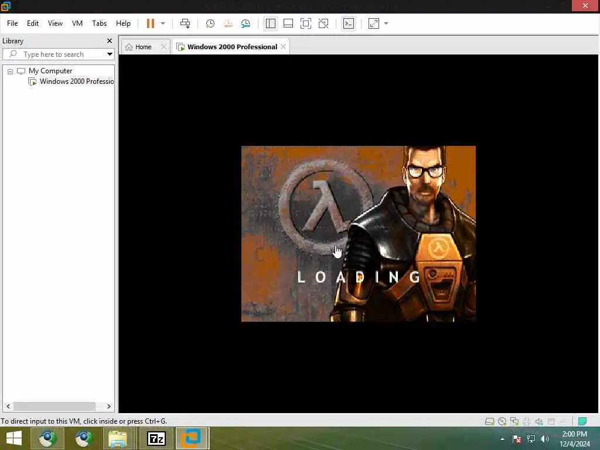Viewport: 600px width, 450px height.
Task: Open the Edit menu
Action: [x=33, y=23]
